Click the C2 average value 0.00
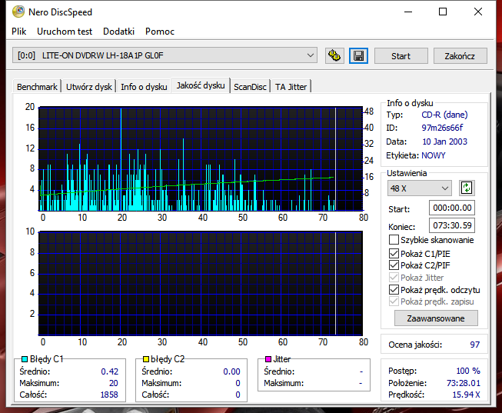 232,371
